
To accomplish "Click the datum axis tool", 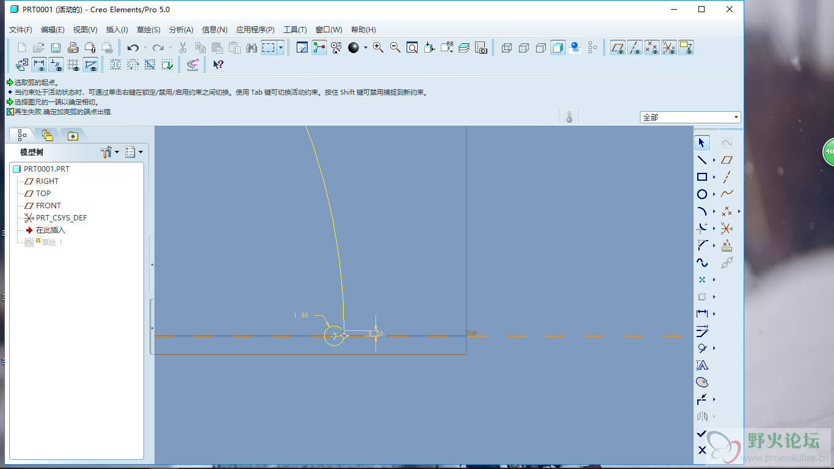I will tap(727, 177).
